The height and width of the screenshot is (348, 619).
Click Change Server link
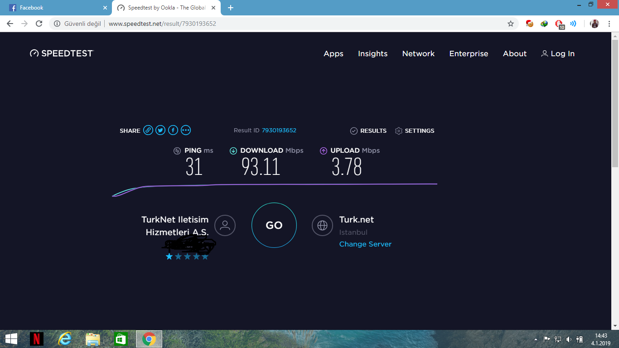(x=365, y=244)
